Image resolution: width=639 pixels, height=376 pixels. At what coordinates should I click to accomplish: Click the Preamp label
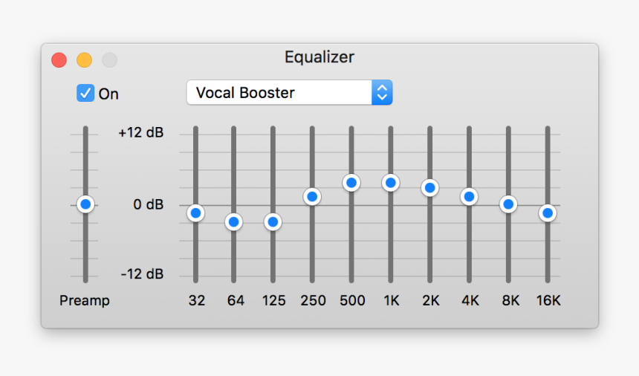click(x=85, y=301)
